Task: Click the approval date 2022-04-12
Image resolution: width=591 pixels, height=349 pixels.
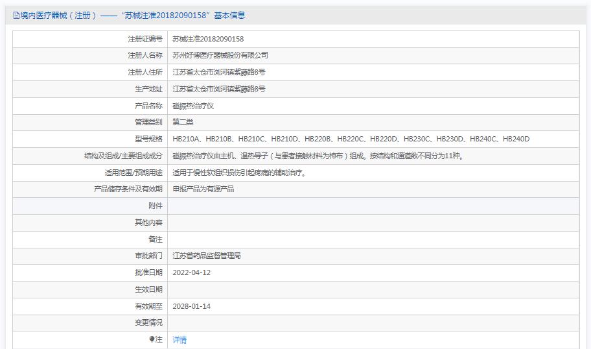Action: click(191, 273)
